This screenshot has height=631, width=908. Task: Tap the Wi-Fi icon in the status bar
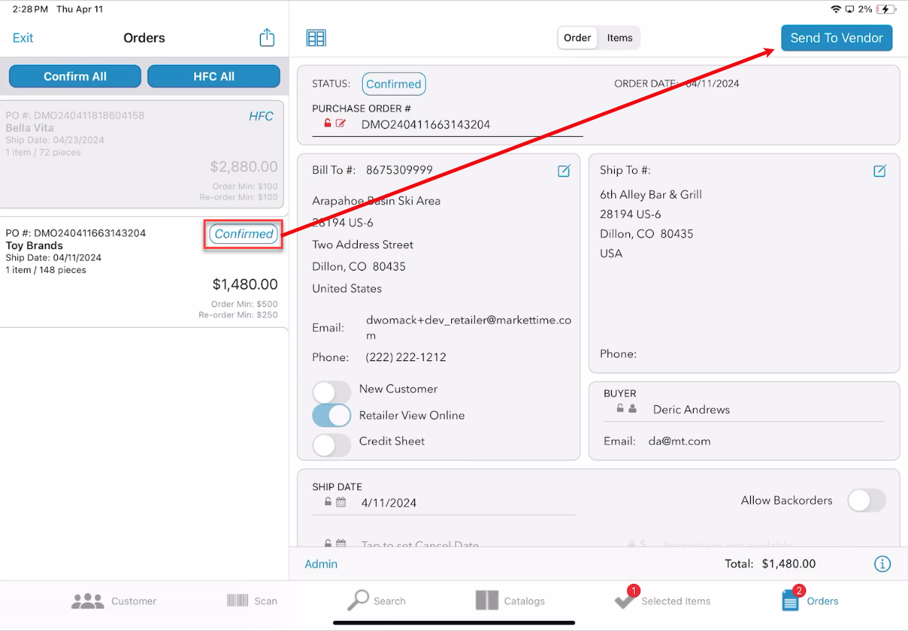click(836, 9)
